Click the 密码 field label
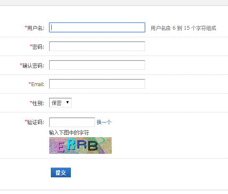Image resolution: width=228 pixels, height=194 pixels. point(38,47)
